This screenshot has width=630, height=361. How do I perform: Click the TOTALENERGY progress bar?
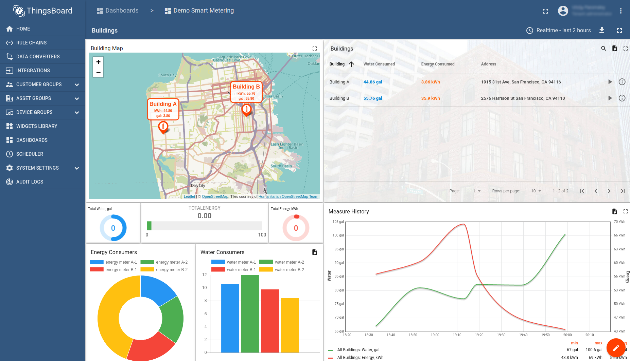[204, 226]
